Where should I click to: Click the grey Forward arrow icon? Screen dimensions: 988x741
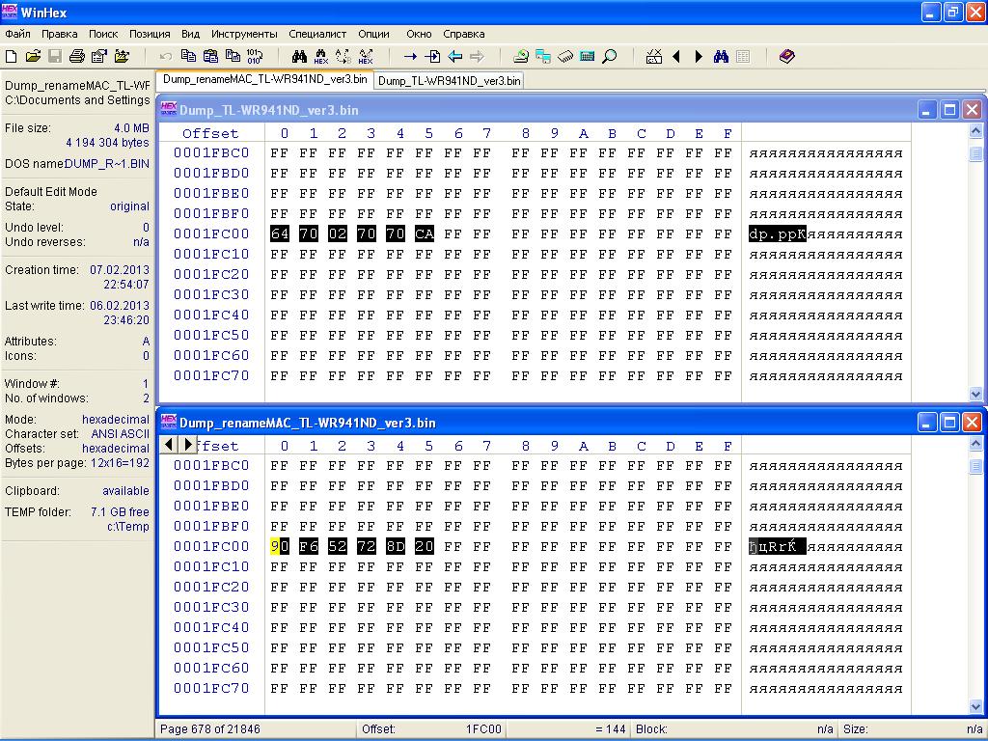(x=477, y=57)
